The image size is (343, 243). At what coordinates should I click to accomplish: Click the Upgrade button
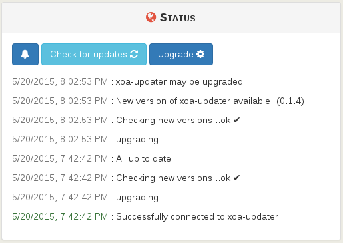[181, 54]
